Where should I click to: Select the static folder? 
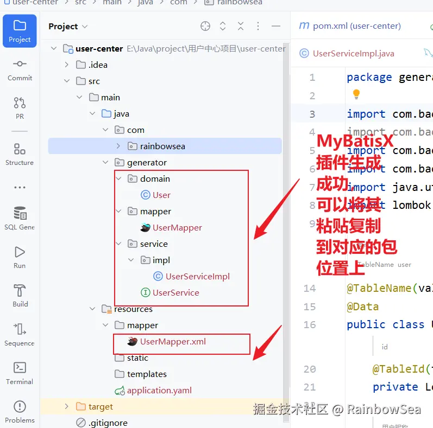click(131, 358)
